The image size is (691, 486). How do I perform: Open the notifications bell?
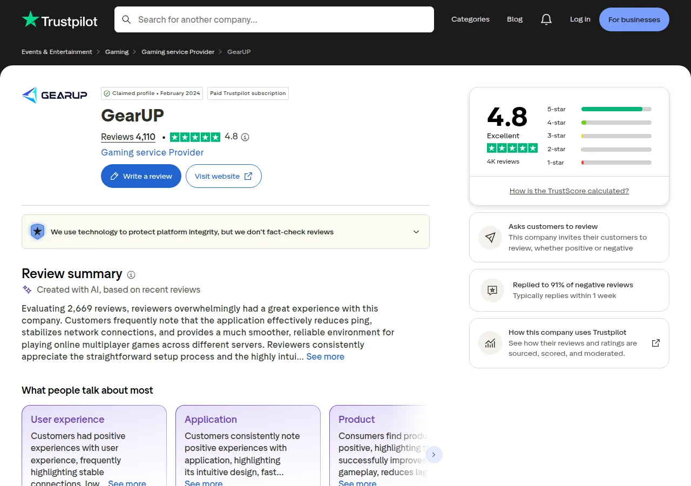(x=546, y=19)
